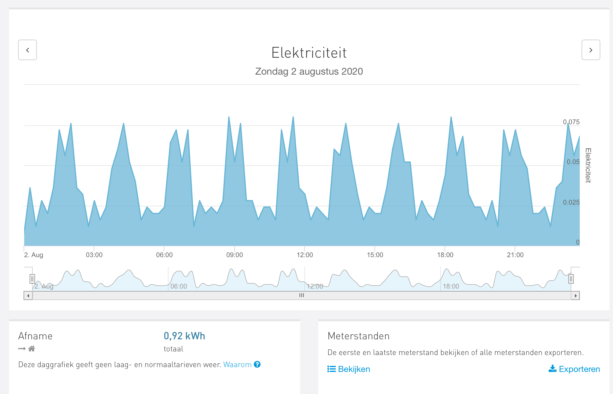The width and height of the screenshot is (613, 394).
Task: Open Bekijken to view meter readings
Action: click(354, 369)
